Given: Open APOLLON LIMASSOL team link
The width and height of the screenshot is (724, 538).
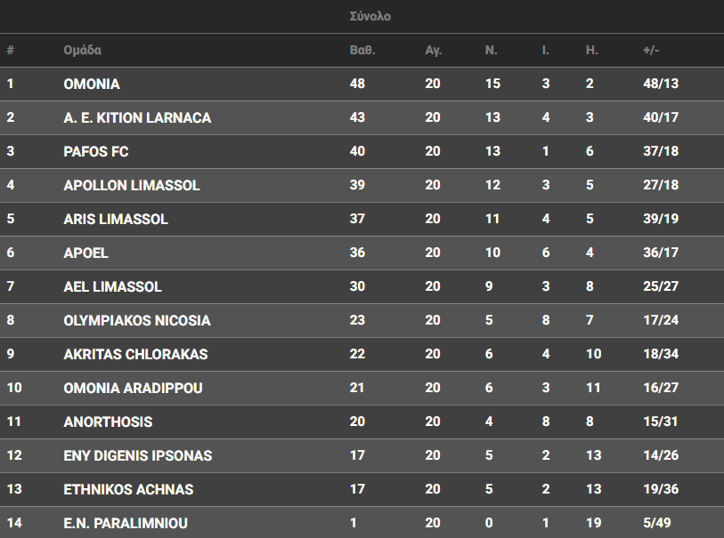Looking at the screenshot, I should [132, 185].
